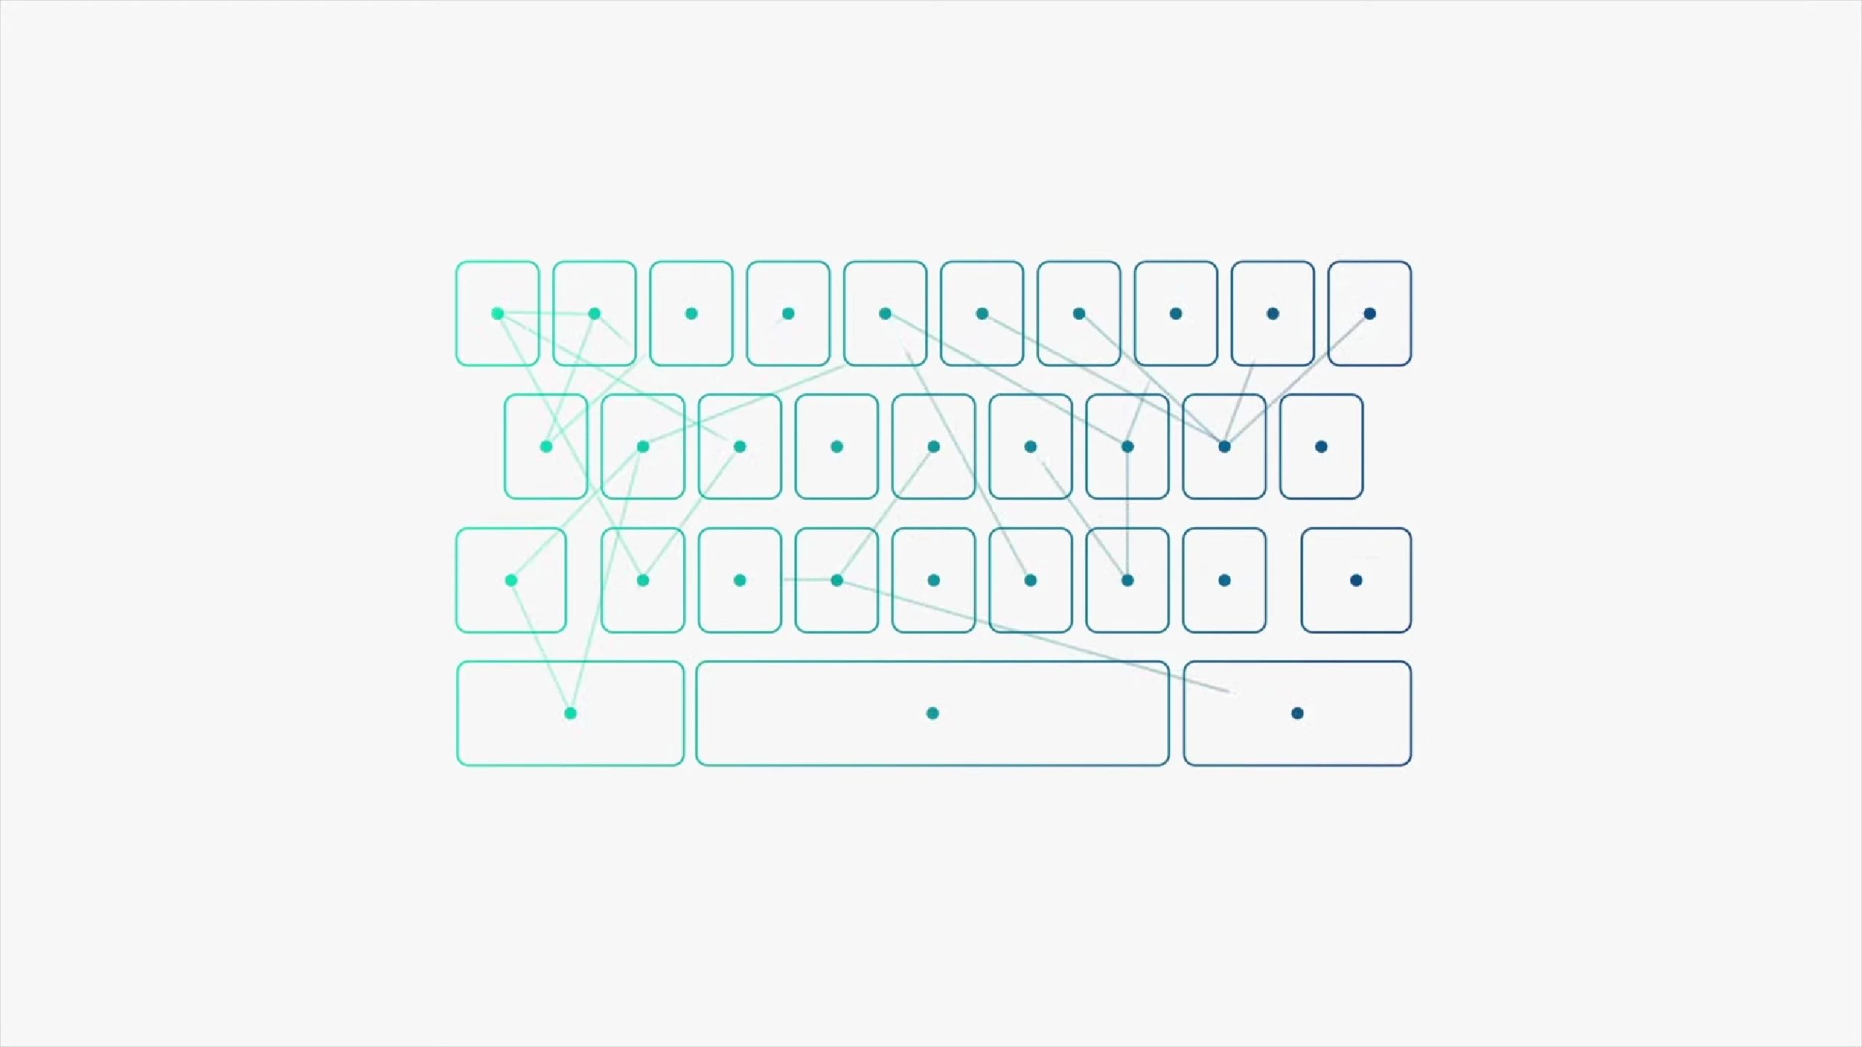Select the second key top row
The image size is (1862, 1047).
[594, 313]
